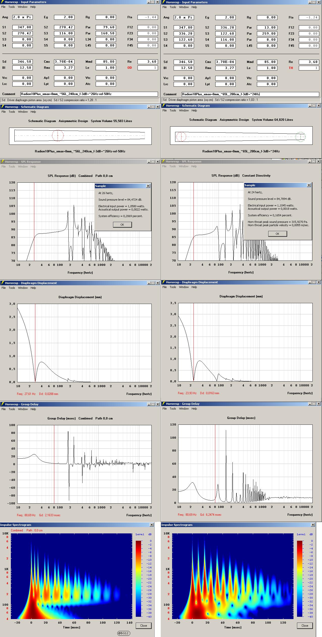
Task: Click Close button of left Impulse Spectrogram
Action: (x=144, y=626)
